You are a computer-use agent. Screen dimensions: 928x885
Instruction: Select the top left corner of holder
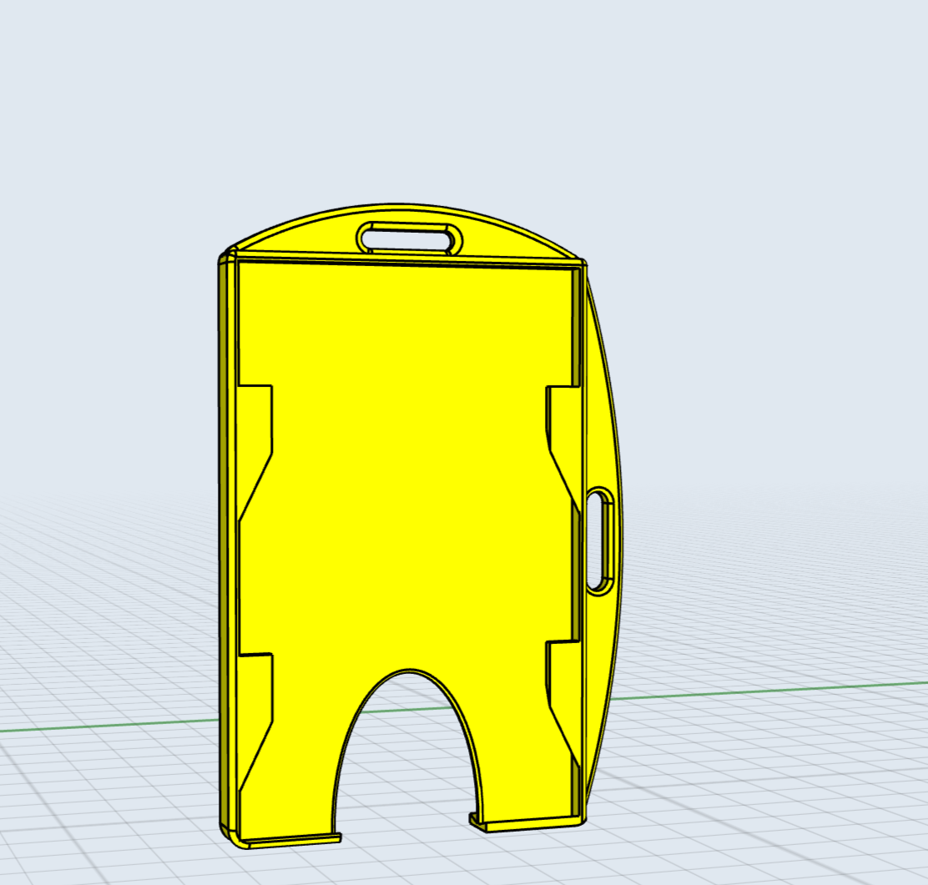point(227,256)
